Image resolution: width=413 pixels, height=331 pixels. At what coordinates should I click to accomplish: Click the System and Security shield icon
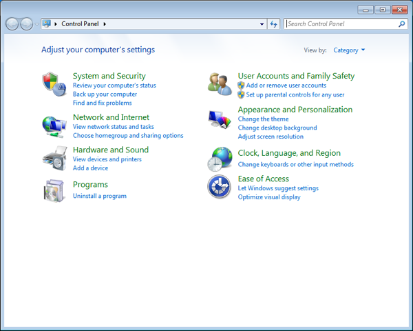[x=54, y=83]
